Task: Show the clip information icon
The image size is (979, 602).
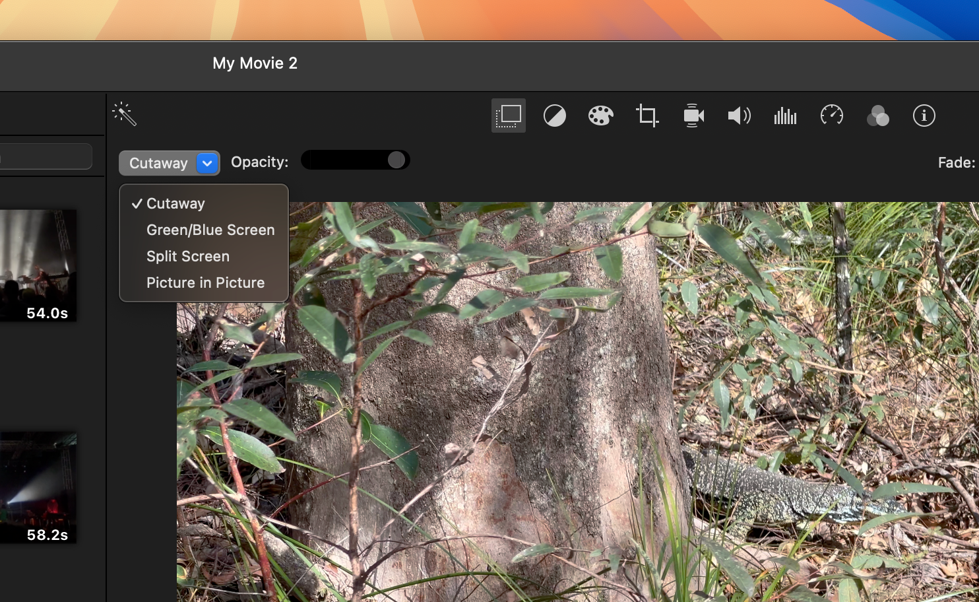Action: click(x=924, y=116)
